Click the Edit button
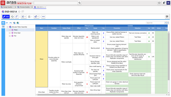This screenshot has height=97, width=171. pyautogui.click(x=6, y=16)
